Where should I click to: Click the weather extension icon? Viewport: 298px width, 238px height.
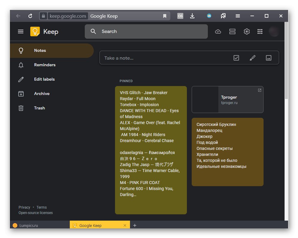point(209,16)
